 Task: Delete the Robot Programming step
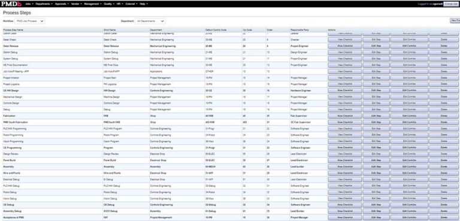coord(444,135)
